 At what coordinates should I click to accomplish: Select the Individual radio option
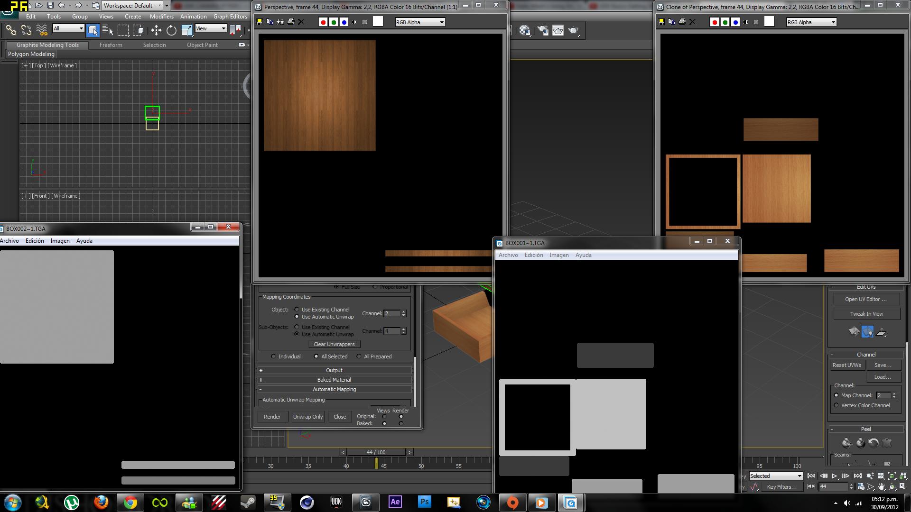tap(273, 357)
